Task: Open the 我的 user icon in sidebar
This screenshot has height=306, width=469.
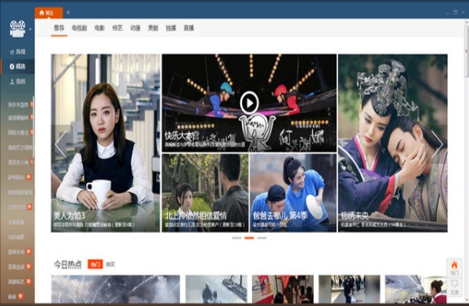Action: (12, 81)
